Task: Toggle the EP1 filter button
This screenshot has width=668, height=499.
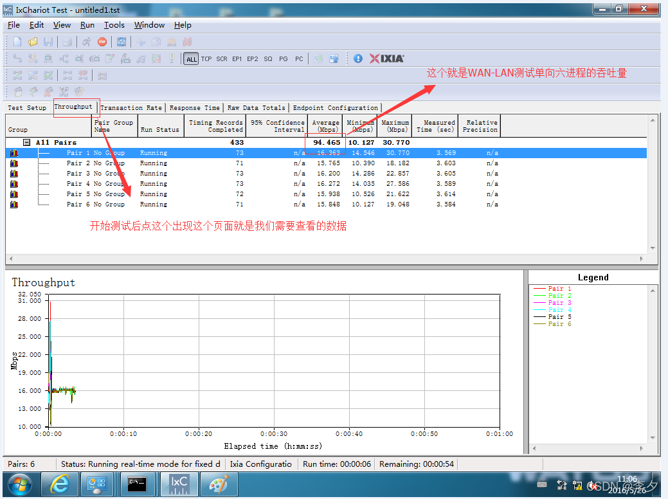Action: tap(237, 59)
